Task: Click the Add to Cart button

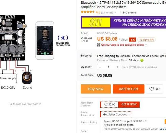Action: [x=129, y=89]
